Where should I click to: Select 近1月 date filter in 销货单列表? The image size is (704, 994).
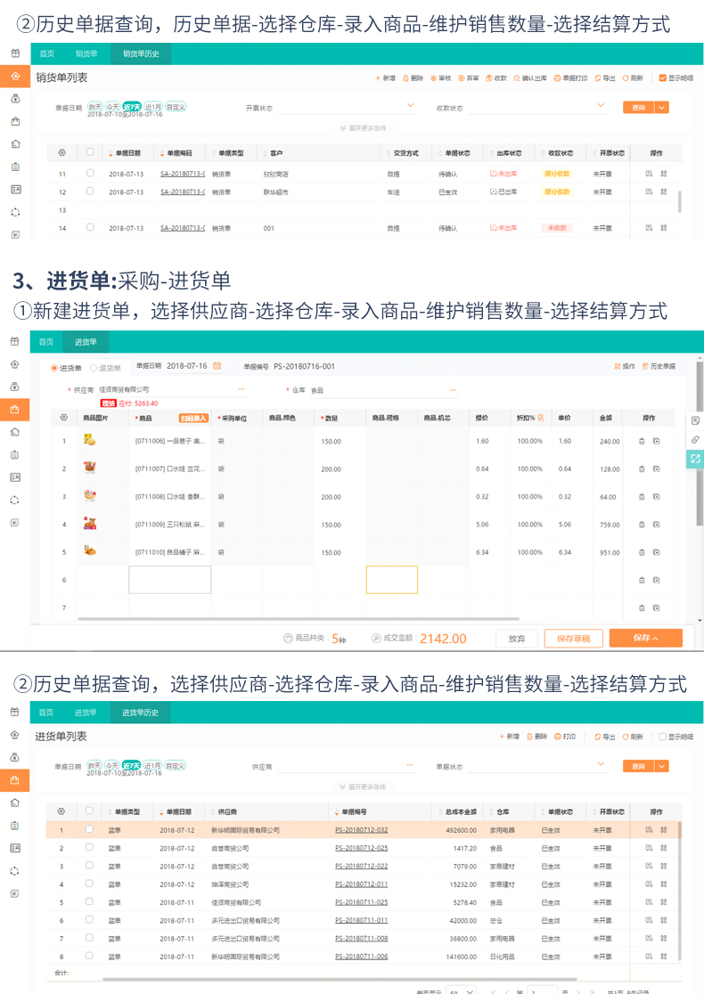point(153,107)
